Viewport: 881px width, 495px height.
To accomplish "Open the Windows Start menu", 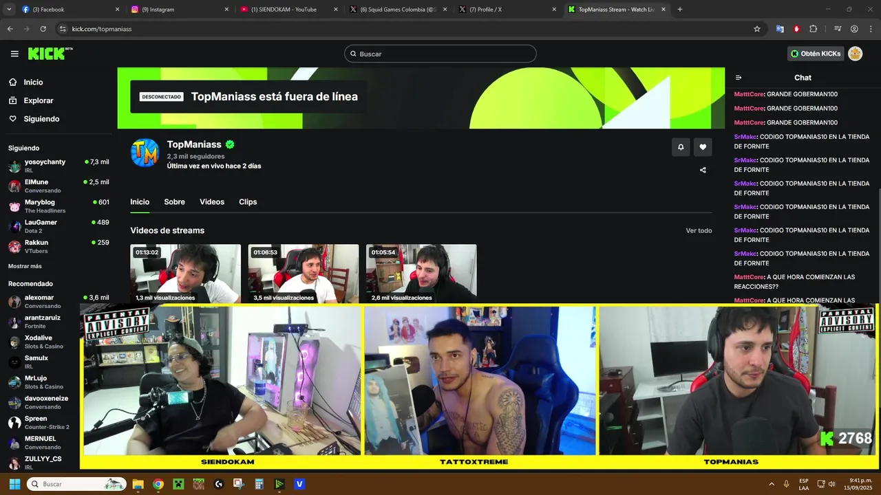I will click(14, 484).
